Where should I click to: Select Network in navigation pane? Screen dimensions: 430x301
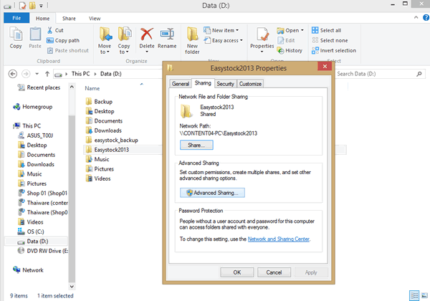(28, 270)
